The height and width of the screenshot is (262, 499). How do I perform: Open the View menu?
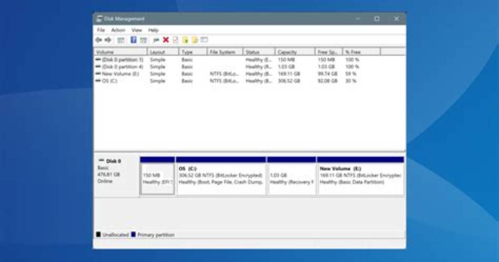click(x=137, y=30)
